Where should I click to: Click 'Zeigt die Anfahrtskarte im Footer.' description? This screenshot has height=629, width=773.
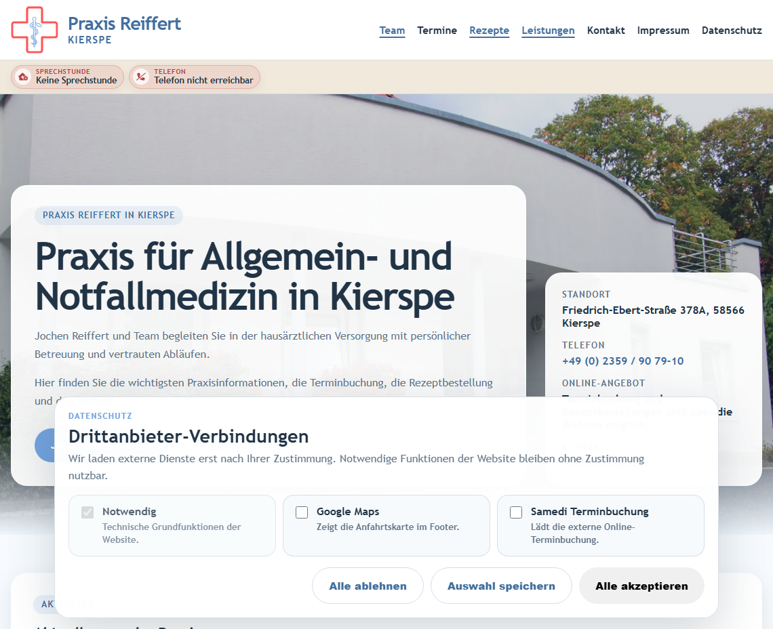coord(387,527)
